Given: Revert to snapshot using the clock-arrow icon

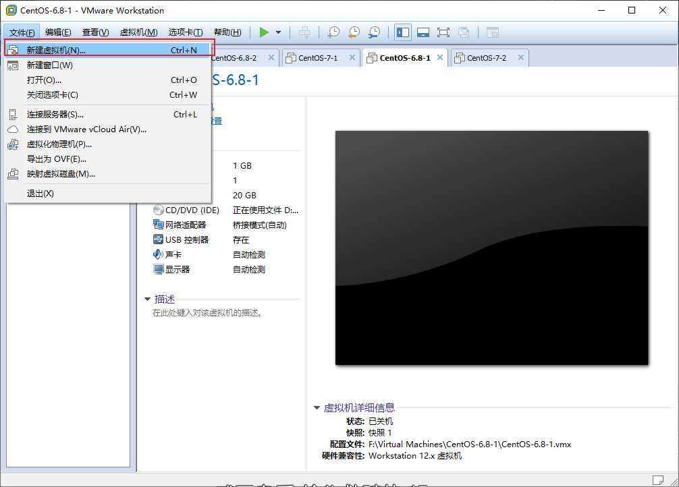Looking at the screenshot, I should 354,32.
